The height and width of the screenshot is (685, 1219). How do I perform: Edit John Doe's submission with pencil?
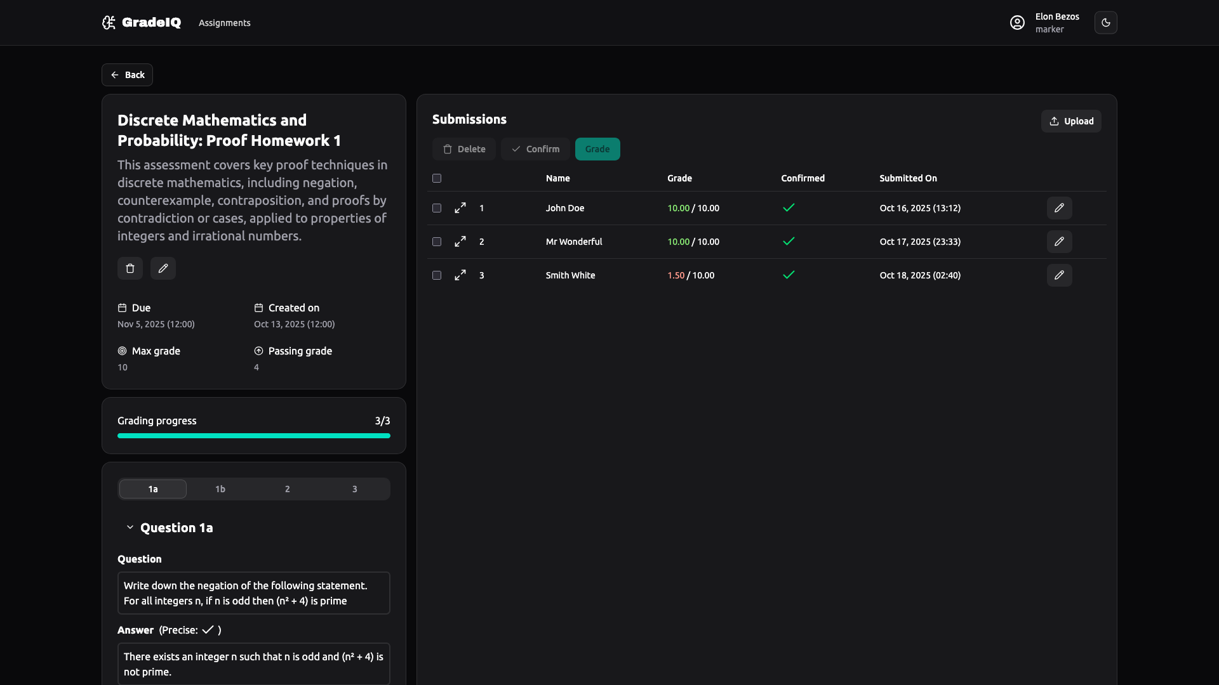[x=1059, y=208]
